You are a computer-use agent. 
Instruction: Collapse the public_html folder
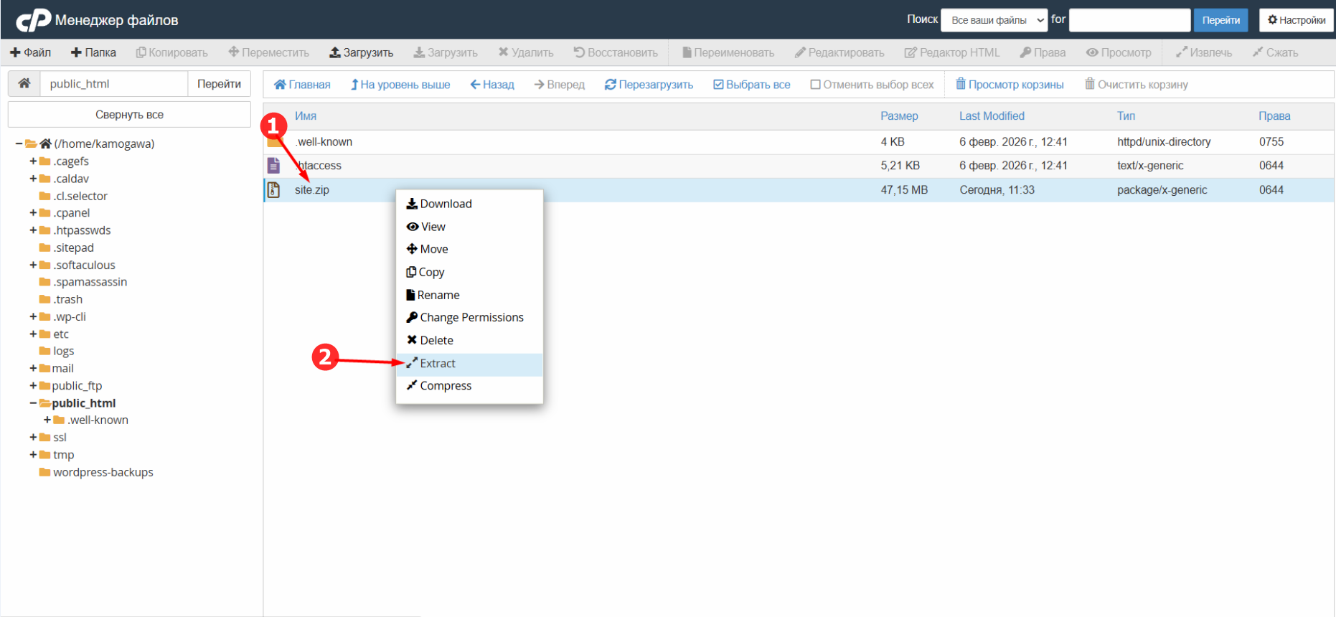[x=33, y=403]
